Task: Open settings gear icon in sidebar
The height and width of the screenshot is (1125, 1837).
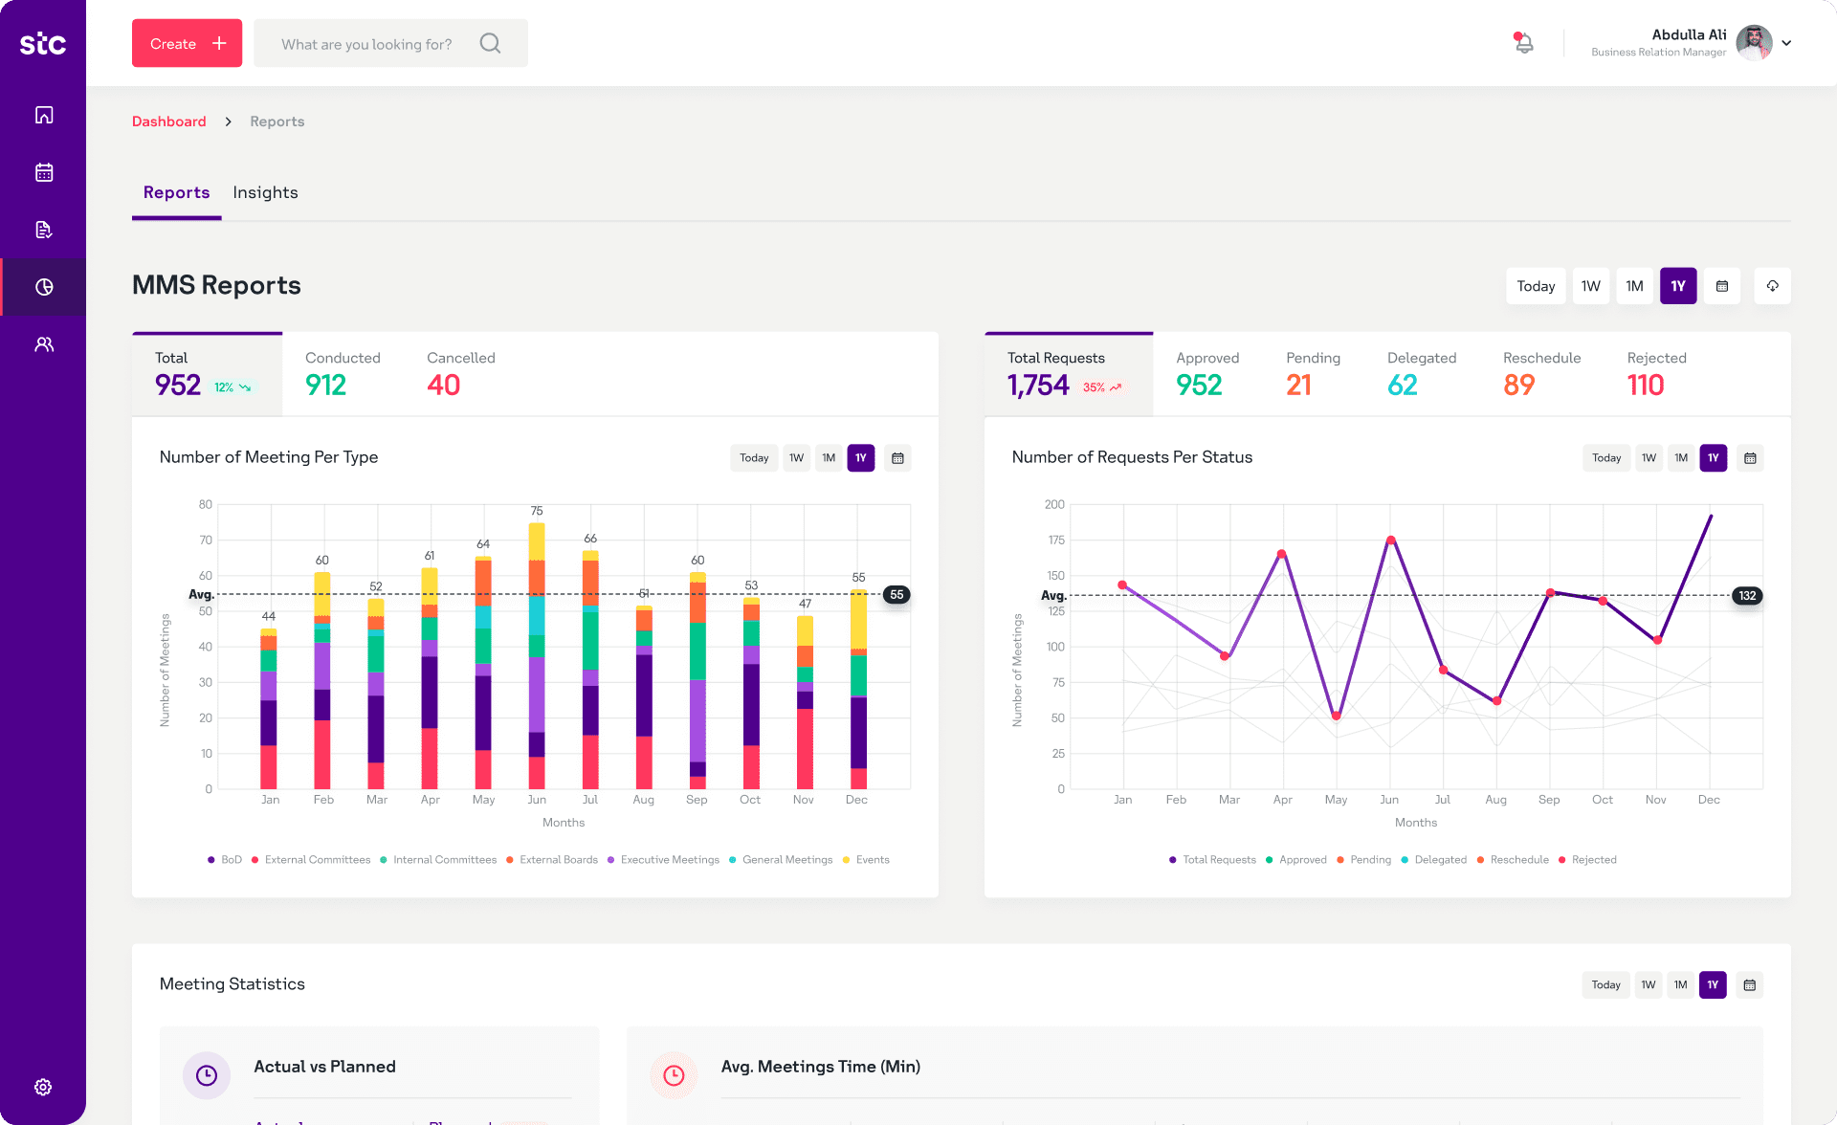Action: tap(43, 1087)
